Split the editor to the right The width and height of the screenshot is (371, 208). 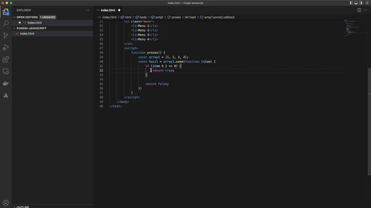click(359, 10)
